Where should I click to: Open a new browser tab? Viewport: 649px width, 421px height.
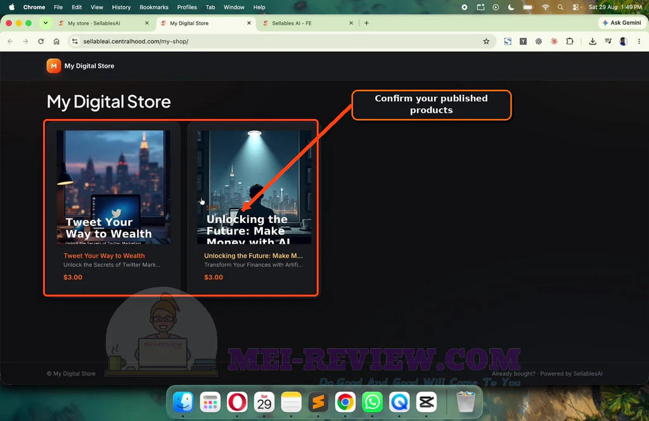366,23
